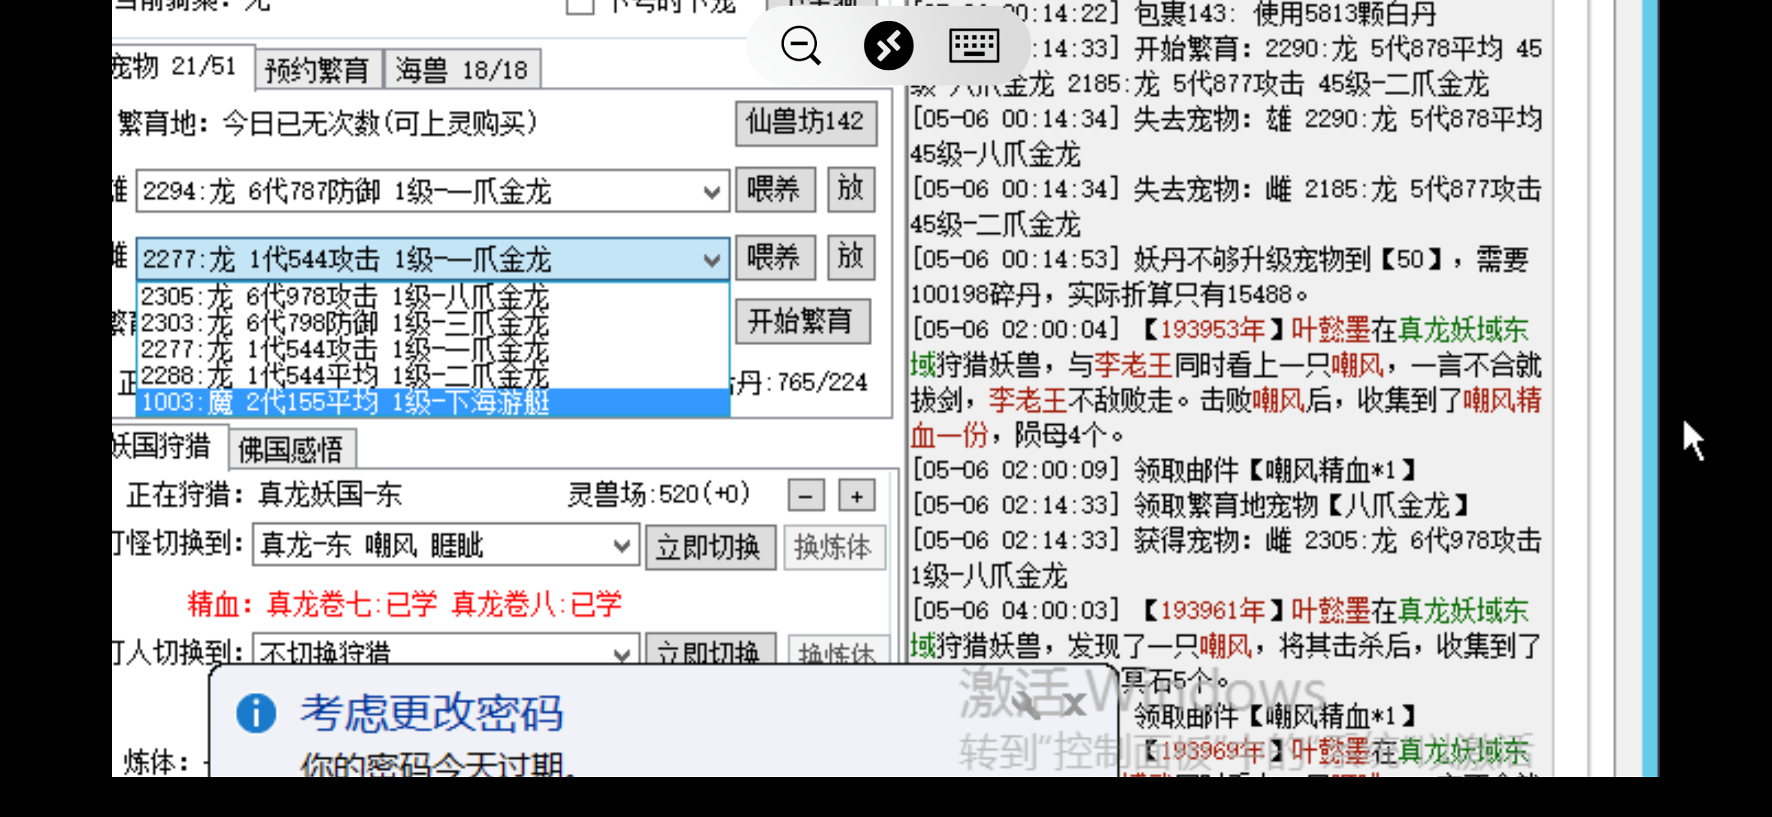Click 换炼体 next to 打怪切换到
This screenshot has width=1772, height=817.
pos(835,547)
